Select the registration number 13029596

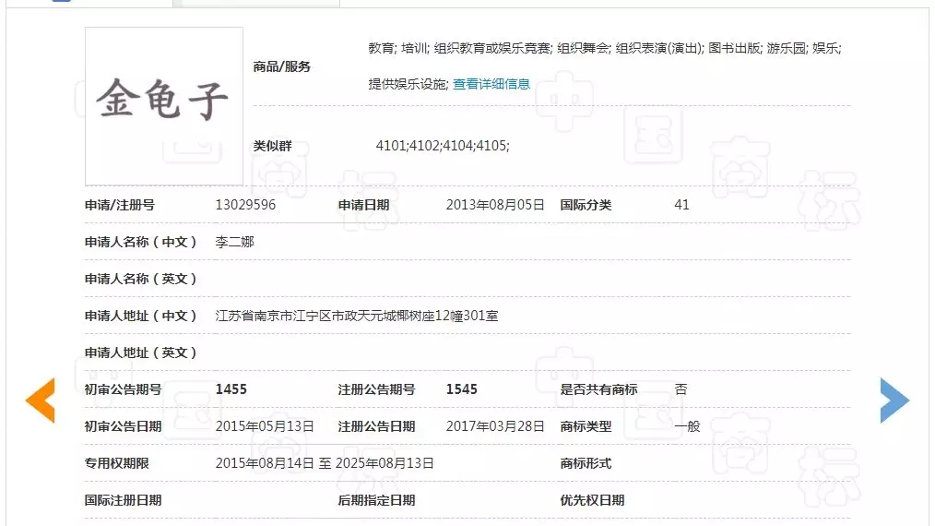(245, 205)
